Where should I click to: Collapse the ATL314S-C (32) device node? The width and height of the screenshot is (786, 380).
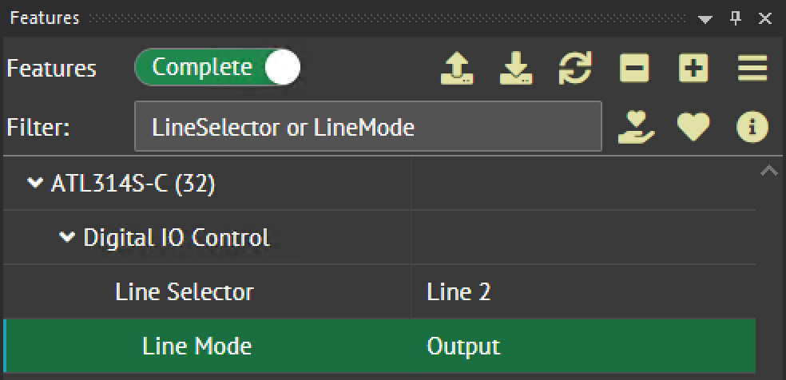34,184
